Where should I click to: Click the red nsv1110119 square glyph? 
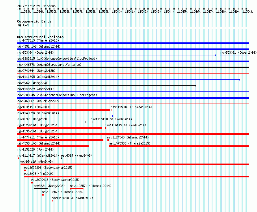[x=105, y=128]
